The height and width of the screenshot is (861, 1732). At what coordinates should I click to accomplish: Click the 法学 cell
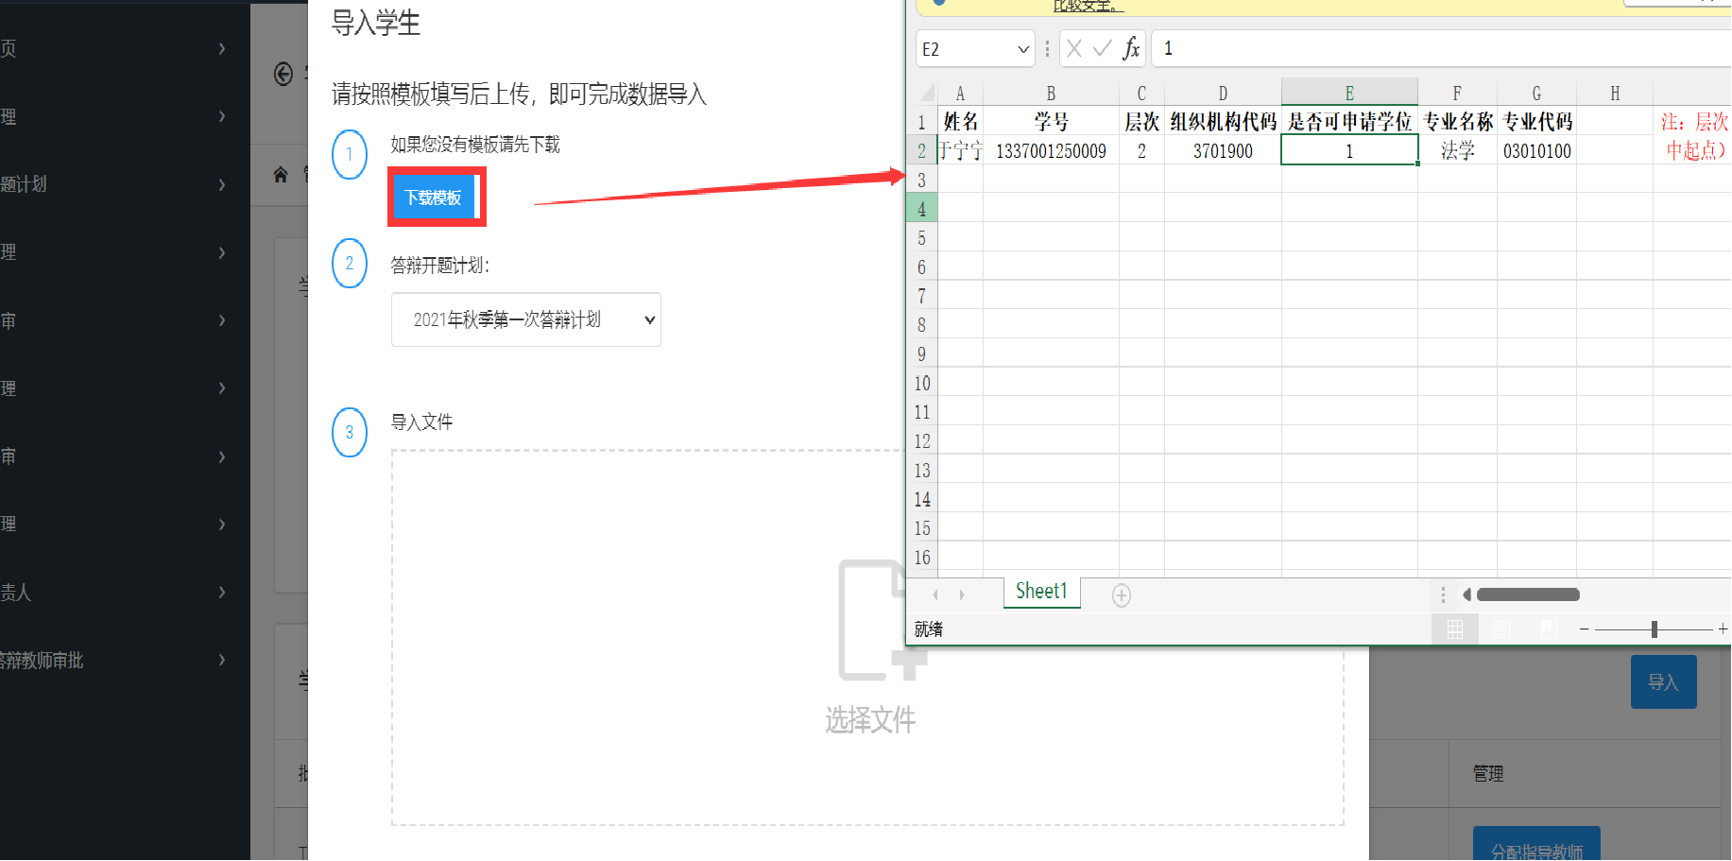(1457, 150)
